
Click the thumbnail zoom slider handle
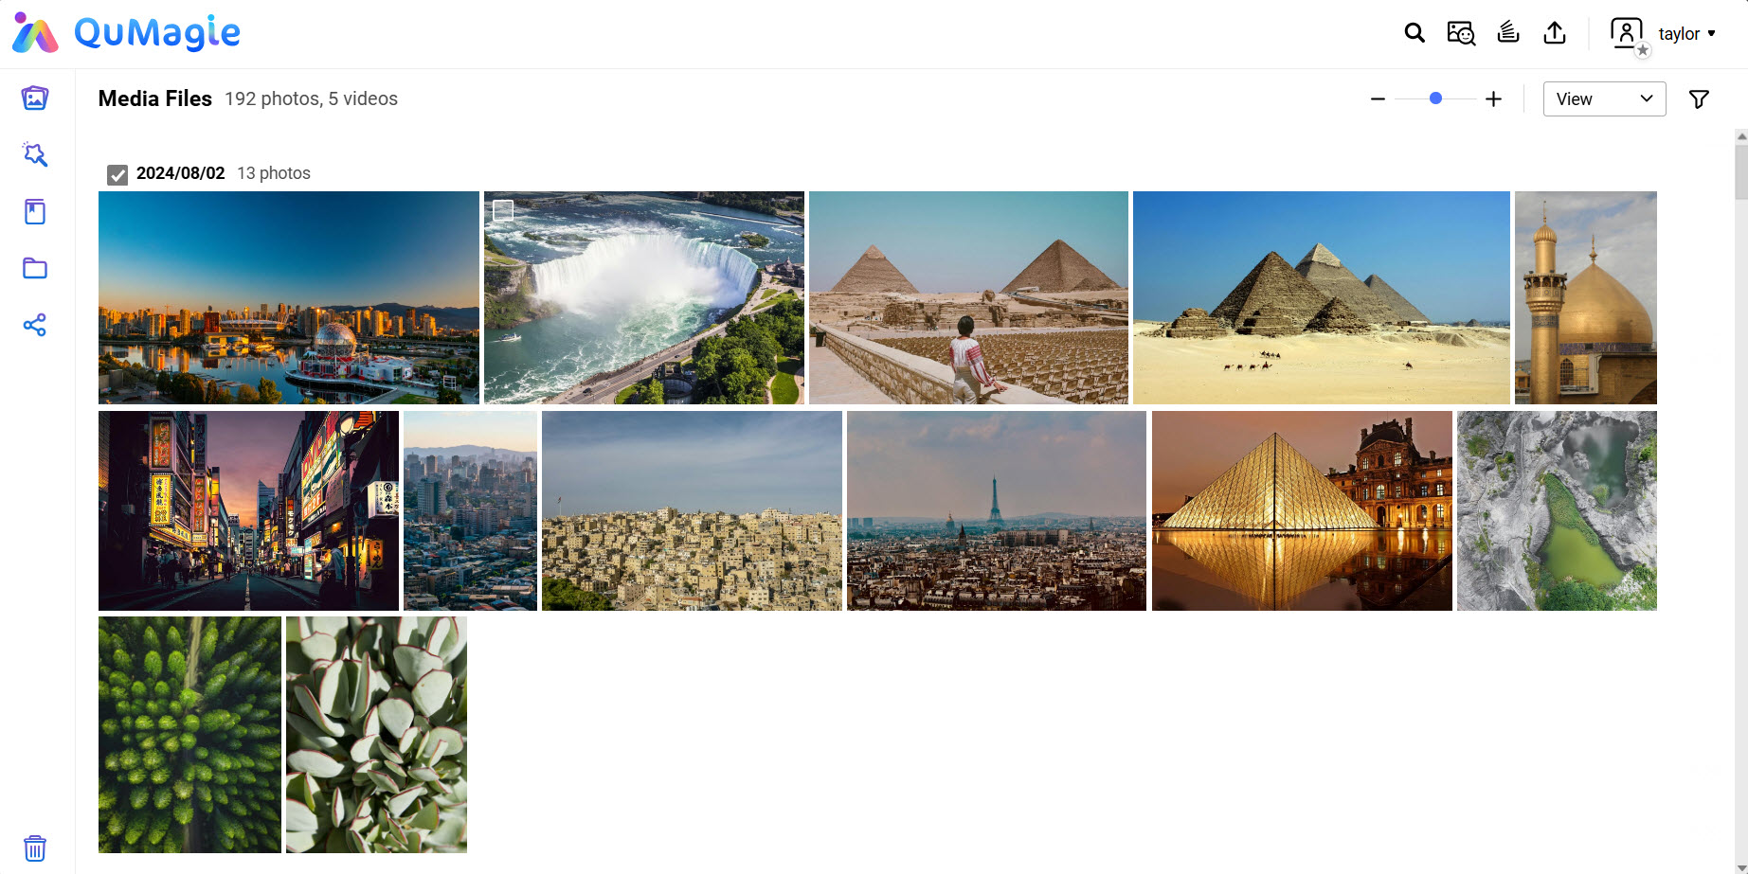point(1436,98)
